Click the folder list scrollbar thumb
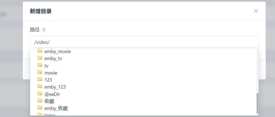 click(257, 103)
